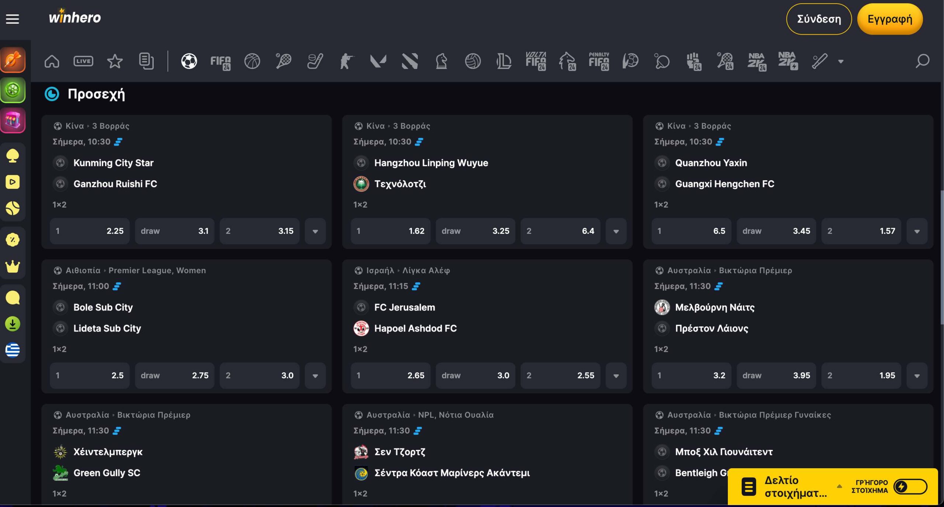Toggle the quick bet switch

[x=910, y=487]
